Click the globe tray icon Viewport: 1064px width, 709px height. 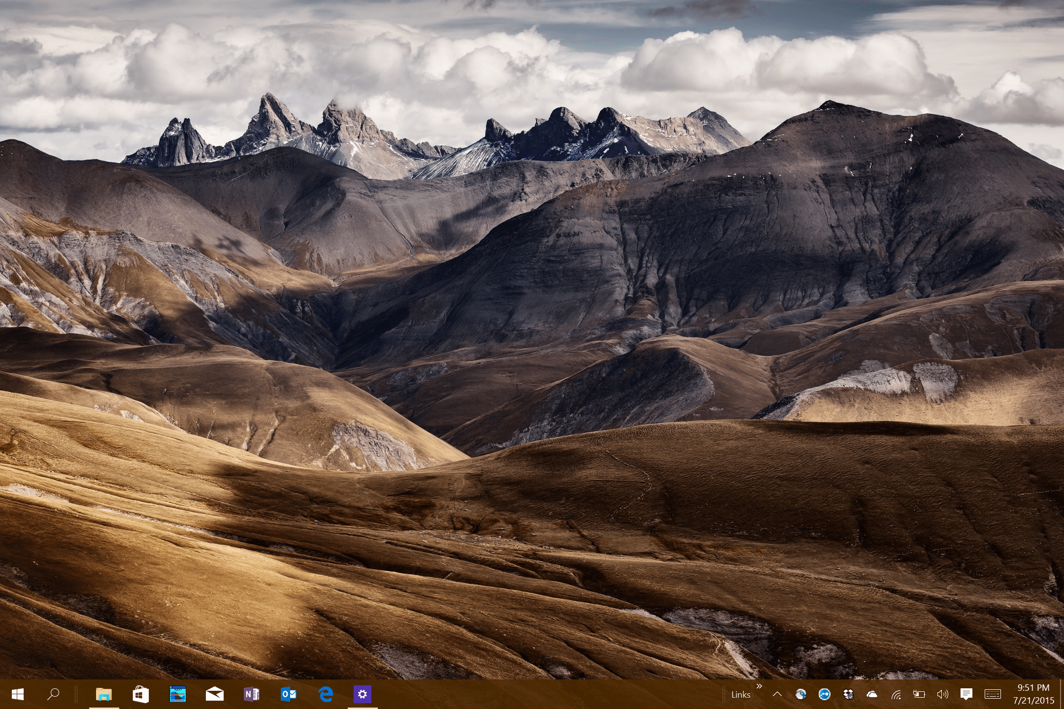[x=801, y=694]
